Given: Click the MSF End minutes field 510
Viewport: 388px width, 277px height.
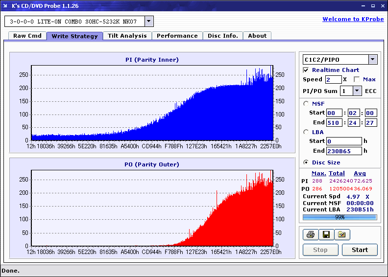Looking at the screenshot, I should [x=334, y=122].
